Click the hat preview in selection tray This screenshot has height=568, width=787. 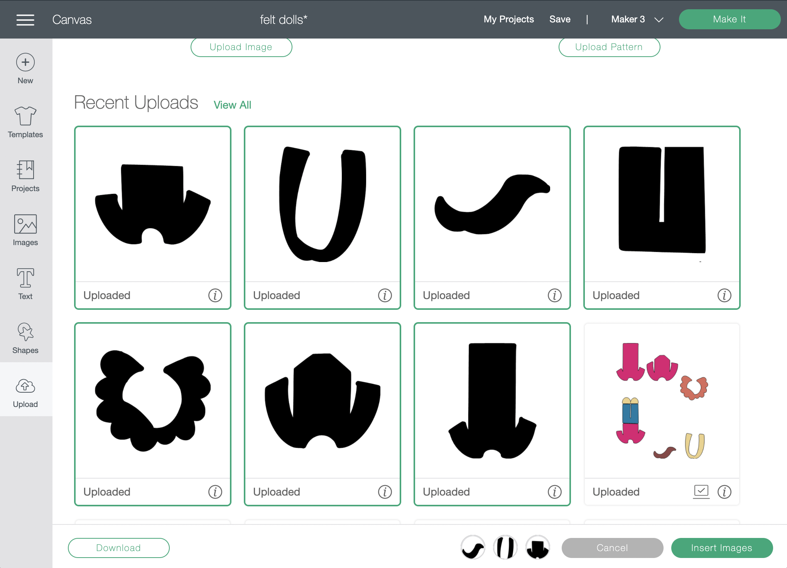(x=538, y=547)
